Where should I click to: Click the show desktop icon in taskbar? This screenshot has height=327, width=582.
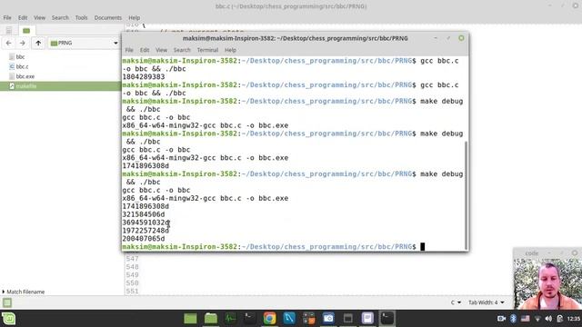pyautogui.click(x=190, y=319)
